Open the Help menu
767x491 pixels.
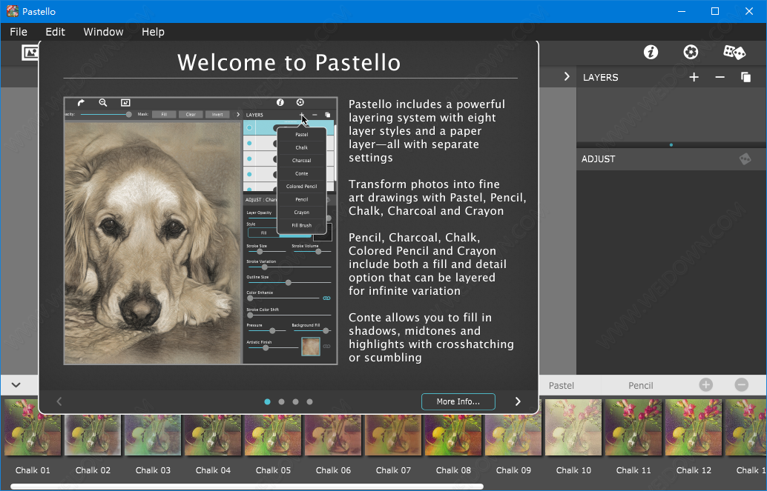coord(153,32)
